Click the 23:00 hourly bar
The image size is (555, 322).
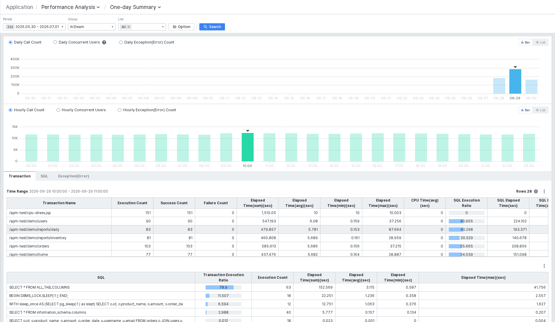(x=529, y=148)
